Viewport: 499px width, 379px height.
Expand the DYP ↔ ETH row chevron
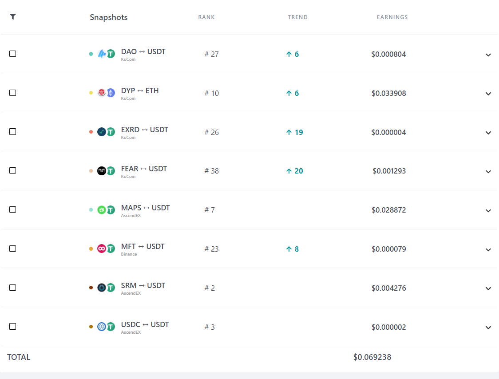488,94
